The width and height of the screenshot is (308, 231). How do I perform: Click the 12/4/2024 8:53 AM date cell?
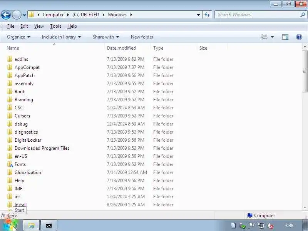(x=126, y=108)
